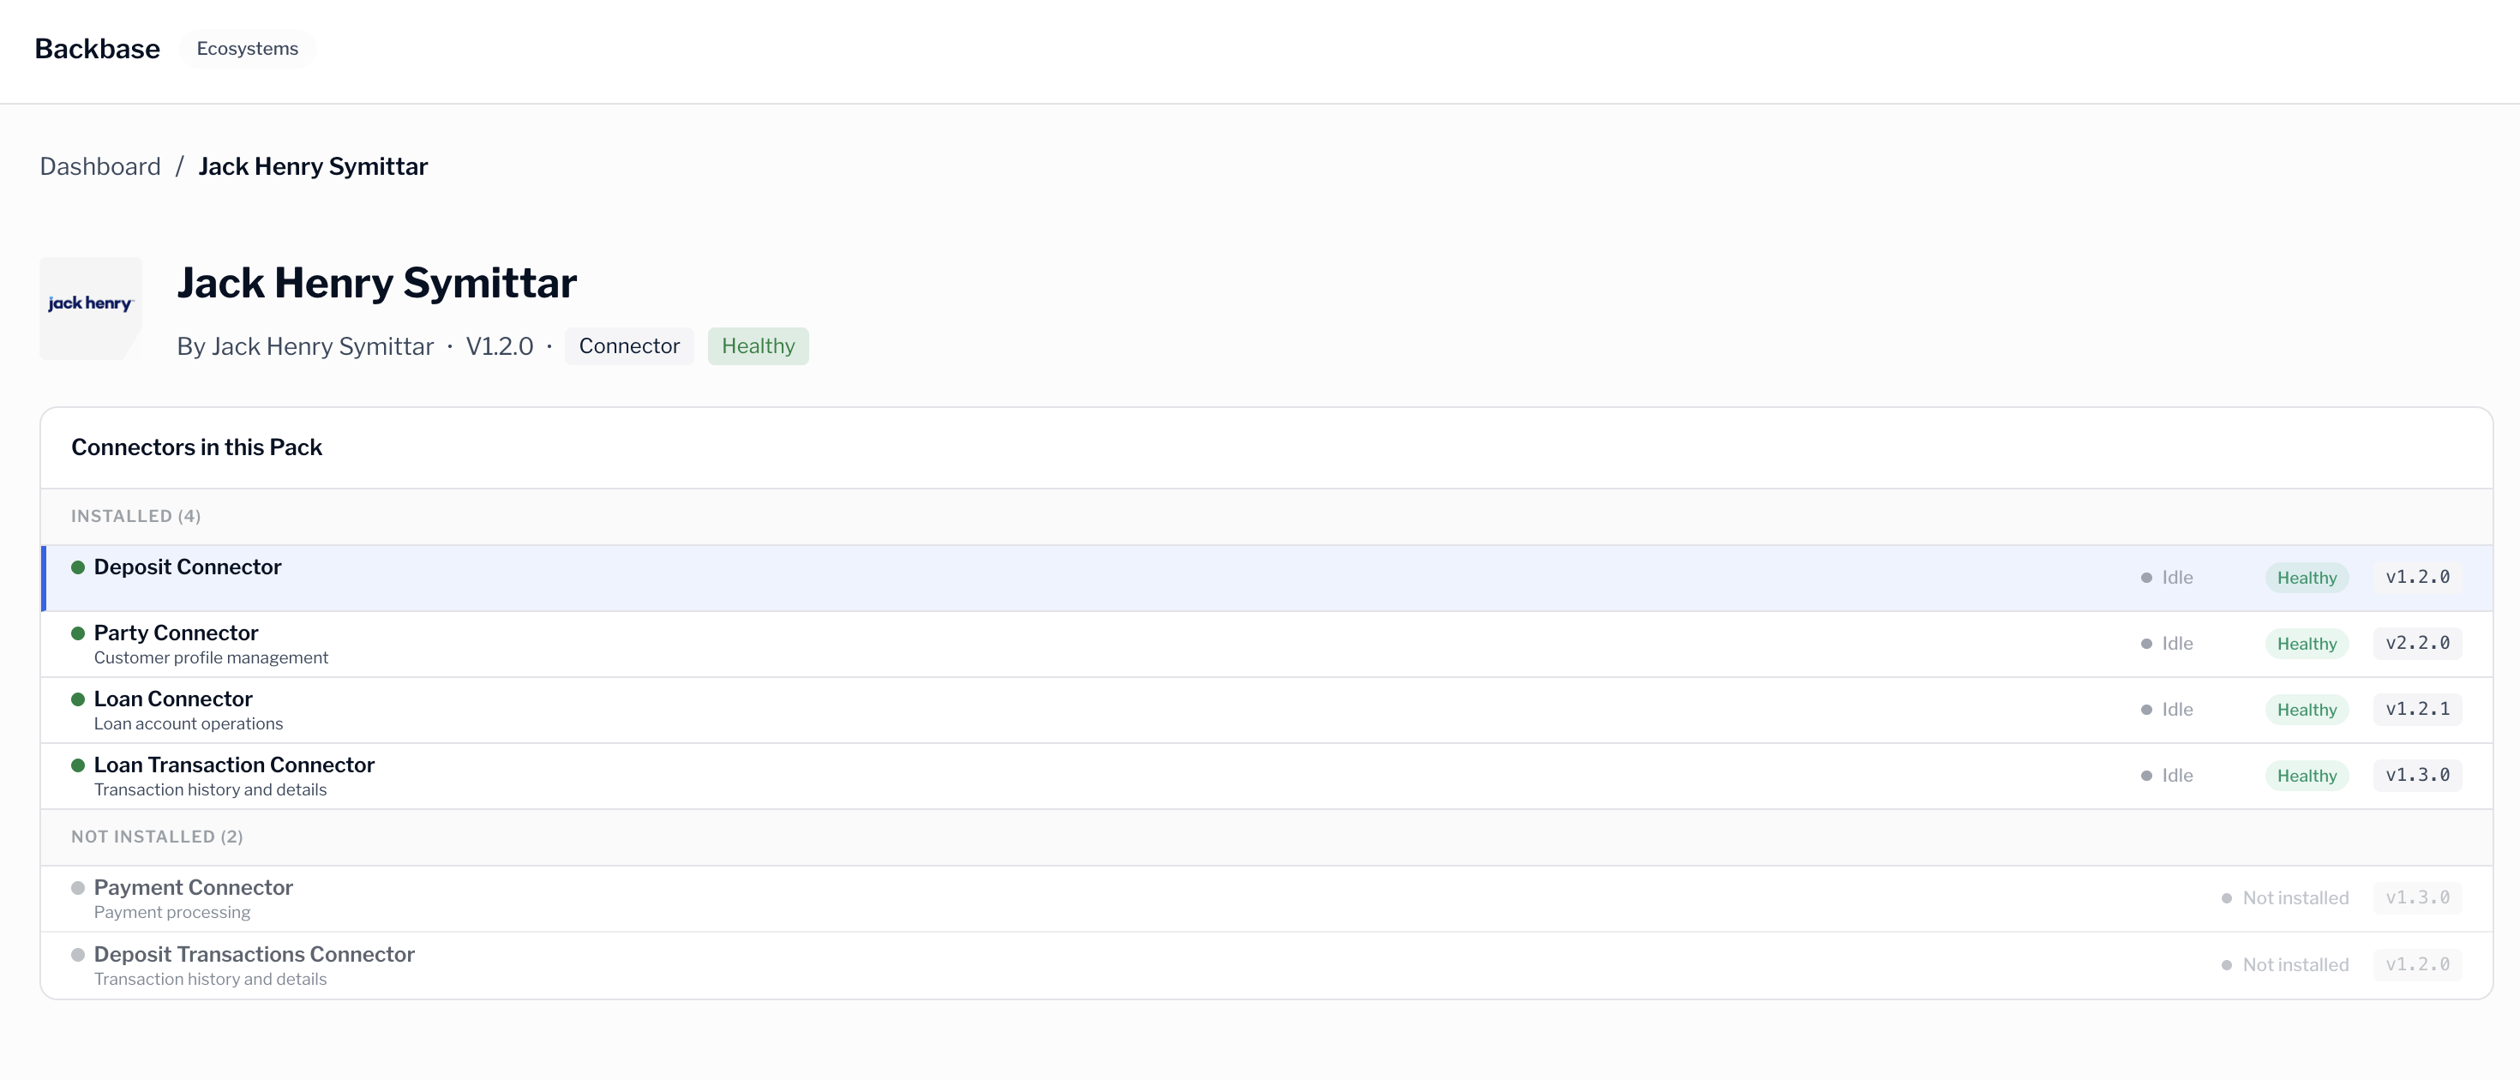
Task: Click the gray dot beside Payment Connector
Action: point(78,888)
